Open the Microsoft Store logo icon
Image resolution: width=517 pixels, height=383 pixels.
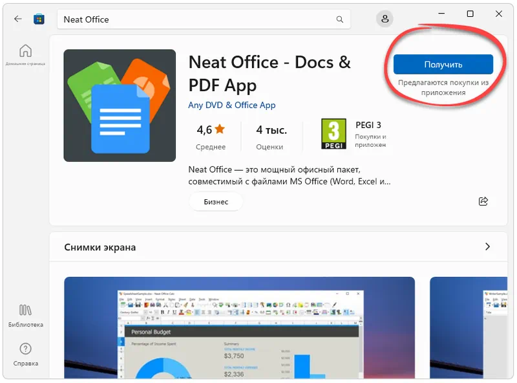pyautogui.click(x=39, y=19)
